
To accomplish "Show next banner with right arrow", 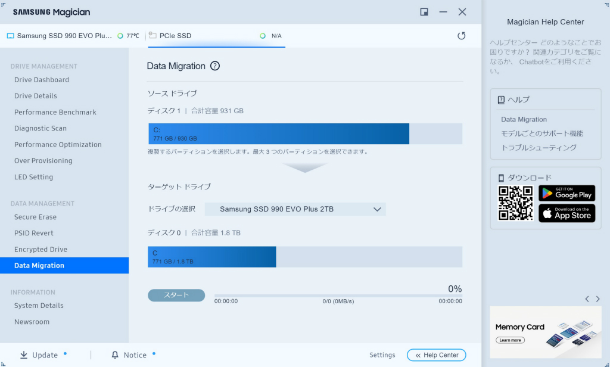I will point(598,299).
